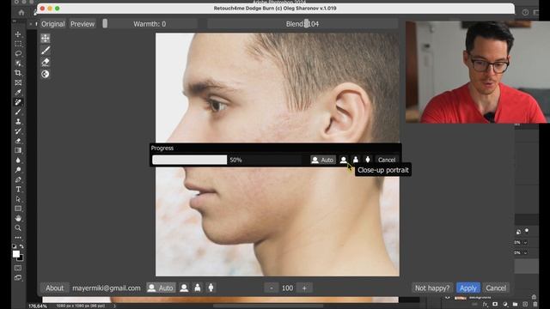
Task: Select the Type tool
Action: click(x=18, y=189)
